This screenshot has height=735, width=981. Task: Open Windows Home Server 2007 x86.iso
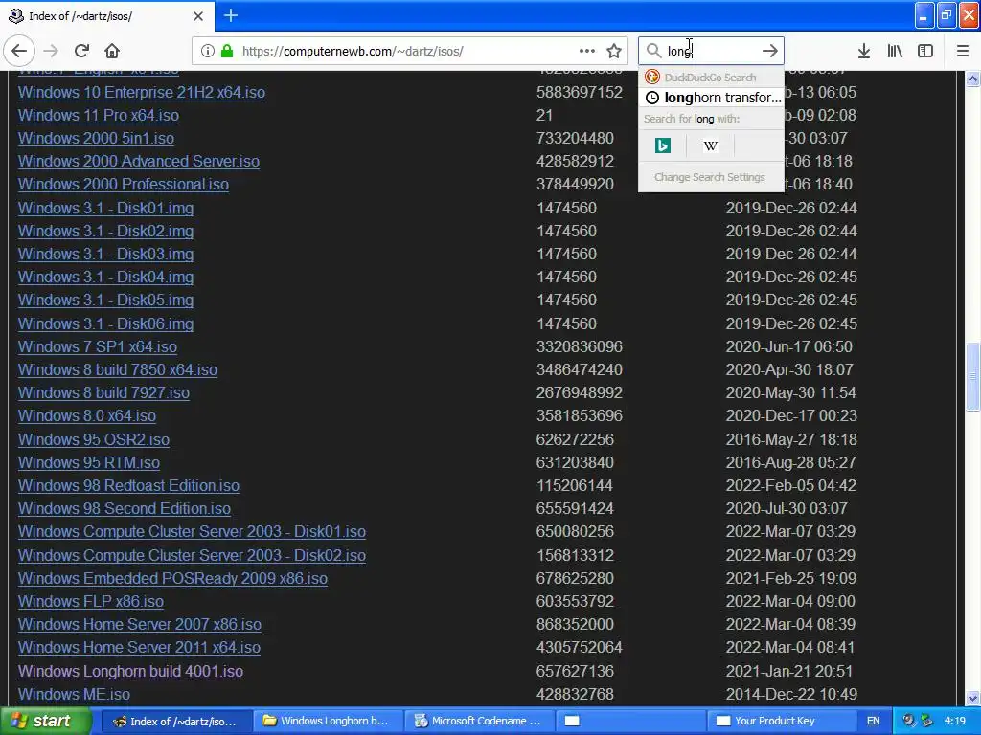click(x=140, y=624)
